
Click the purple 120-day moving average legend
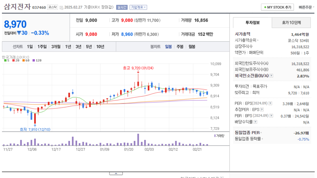(x=37, y=60)
